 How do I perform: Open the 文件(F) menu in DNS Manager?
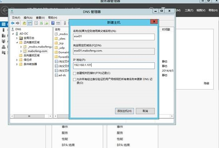pyautogui.click(x=16, y=18)
